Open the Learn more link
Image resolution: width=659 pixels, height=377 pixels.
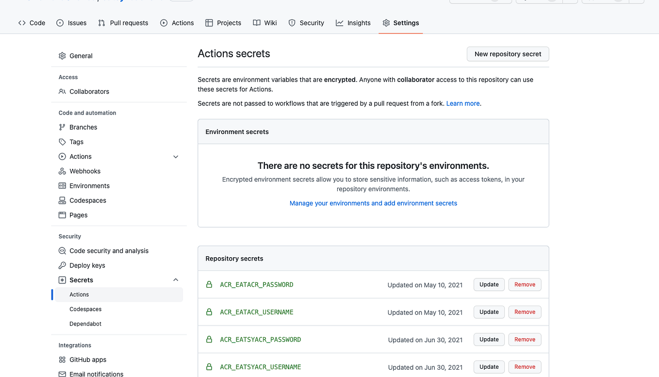coord(462,103)
